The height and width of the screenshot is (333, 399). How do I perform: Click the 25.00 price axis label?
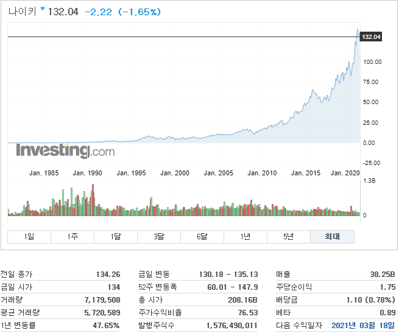pos(371,122)
